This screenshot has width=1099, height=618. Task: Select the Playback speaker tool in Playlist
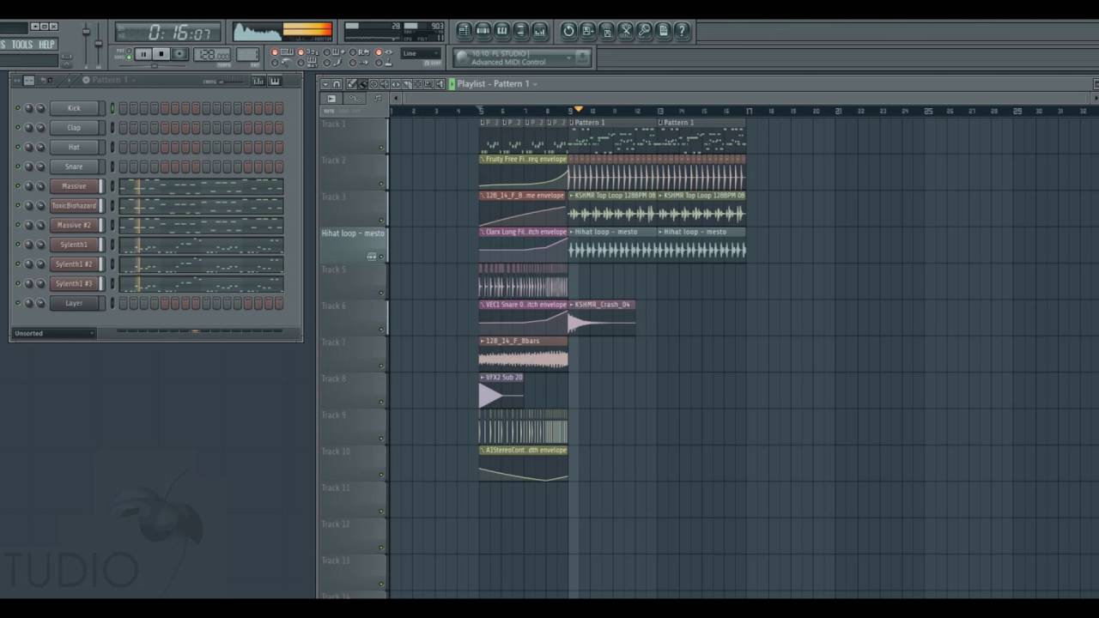tap(440, 84)
